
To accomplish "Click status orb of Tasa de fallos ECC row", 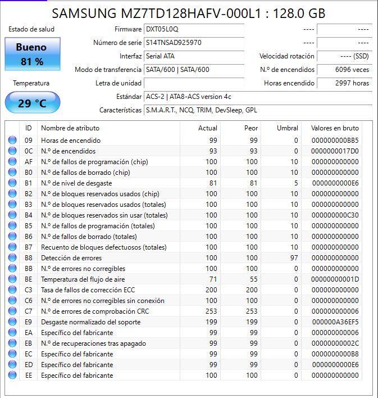I will [x=12, y=290].
